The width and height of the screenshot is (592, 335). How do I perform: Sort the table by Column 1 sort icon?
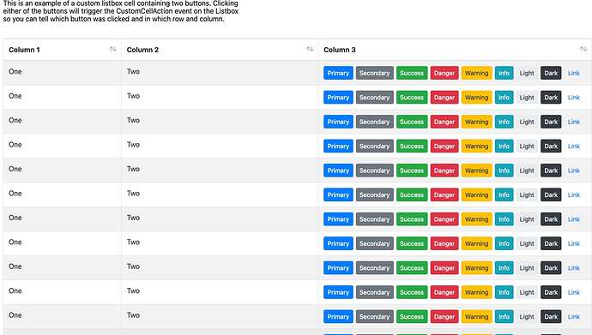[113, 50]
